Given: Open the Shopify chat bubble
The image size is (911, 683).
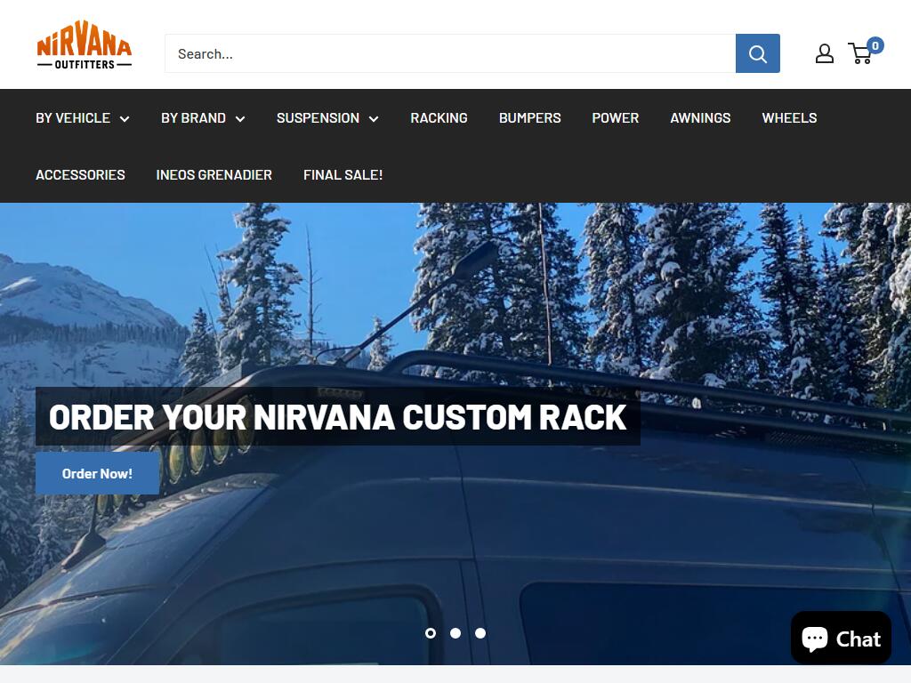Looking at the screenshot, I should coord(841,639).
